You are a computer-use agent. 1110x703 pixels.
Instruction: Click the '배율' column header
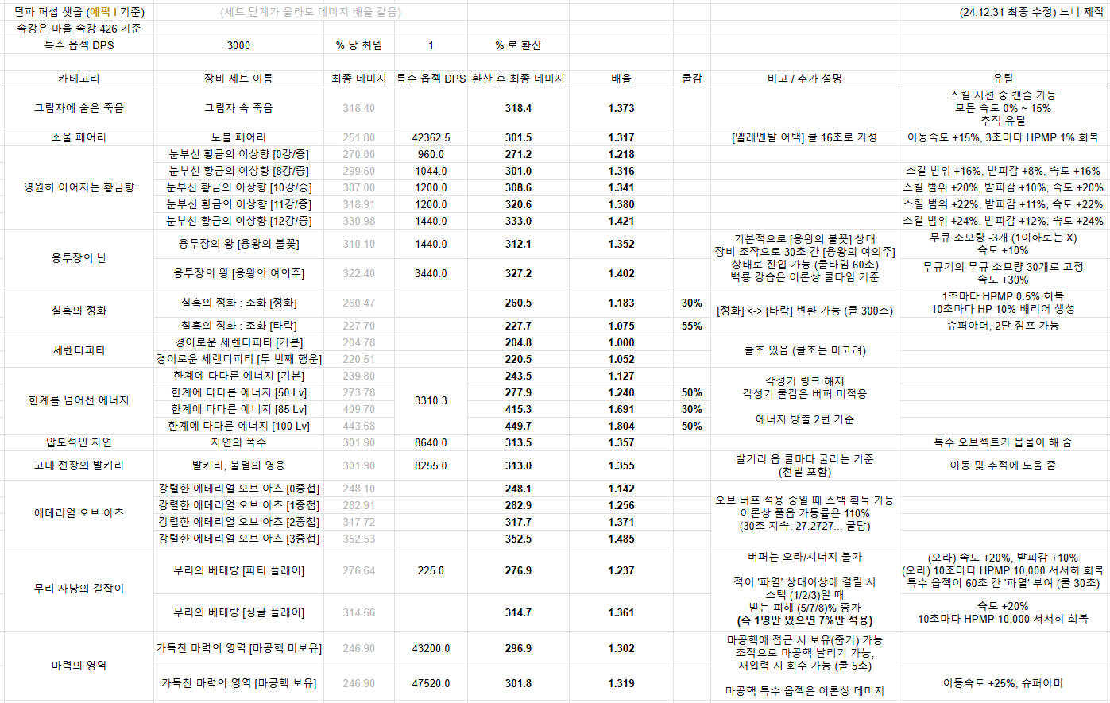[x=621, y=79]
